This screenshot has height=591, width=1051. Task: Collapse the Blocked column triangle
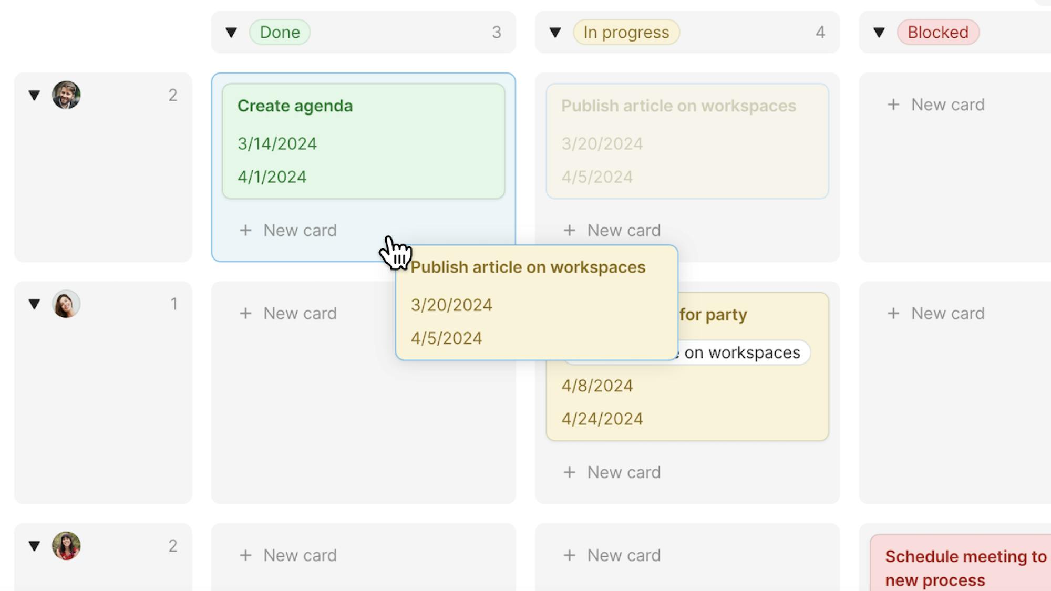(879, 33)
